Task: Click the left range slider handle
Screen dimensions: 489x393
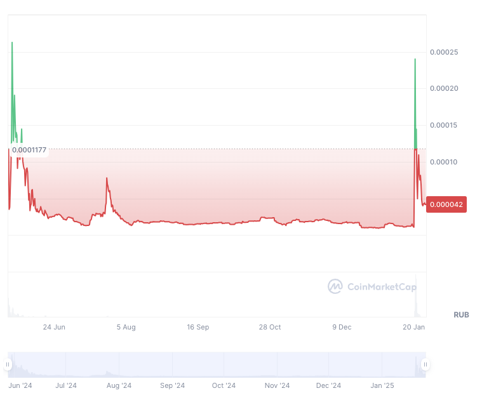Action: click(8, 364)
